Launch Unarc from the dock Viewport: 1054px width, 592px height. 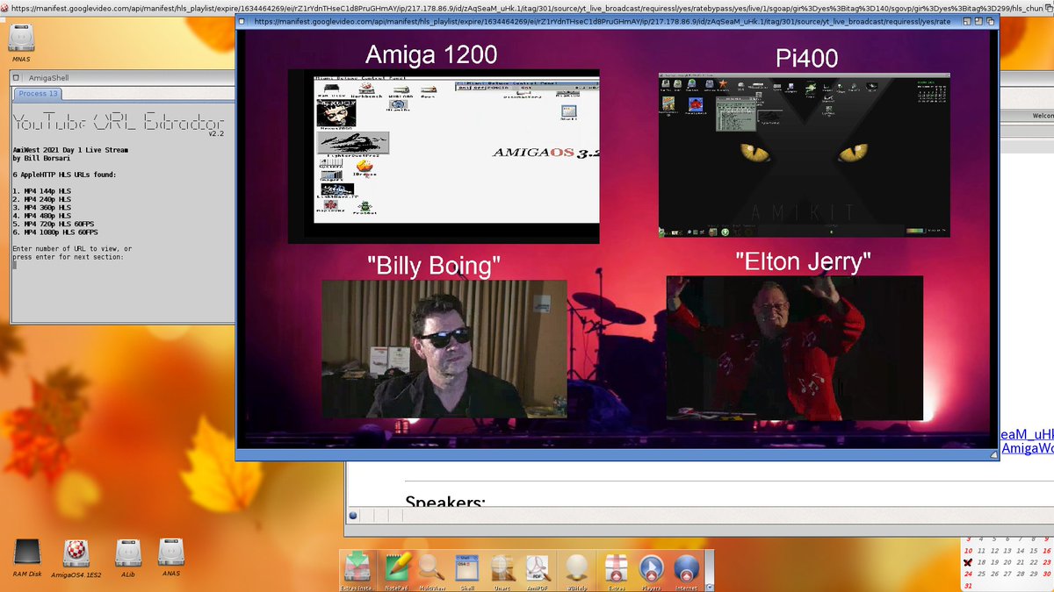pyautogui.click(x=502, y=571)
